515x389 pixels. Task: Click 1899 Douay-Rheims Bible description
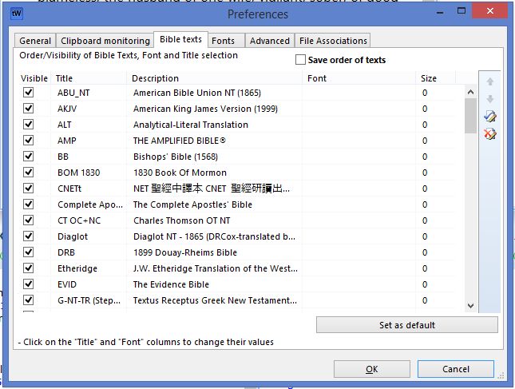[x=185, y=252]
